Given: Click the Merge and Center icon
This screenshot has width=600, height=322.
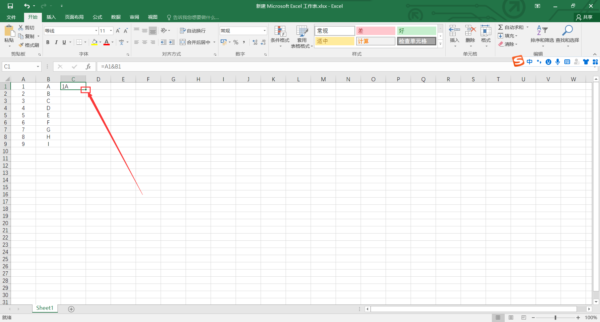Looking at the screenshot, I should [x=183, y=42].
